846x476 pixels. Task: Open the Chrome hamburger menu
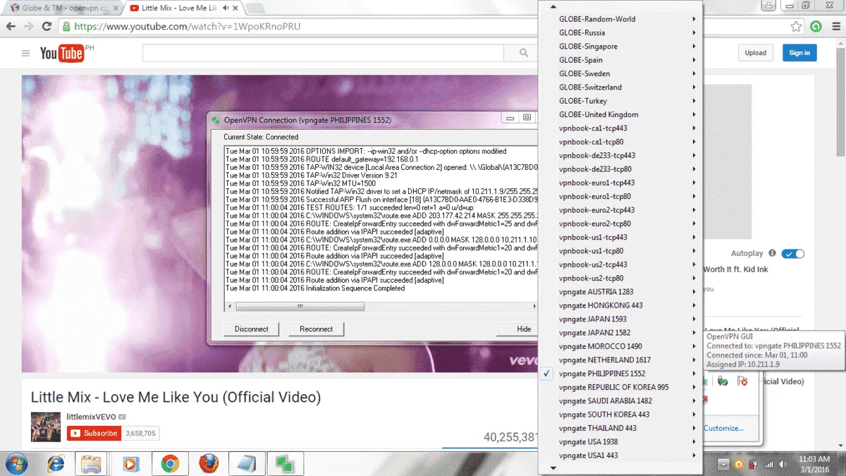(835, 27)
